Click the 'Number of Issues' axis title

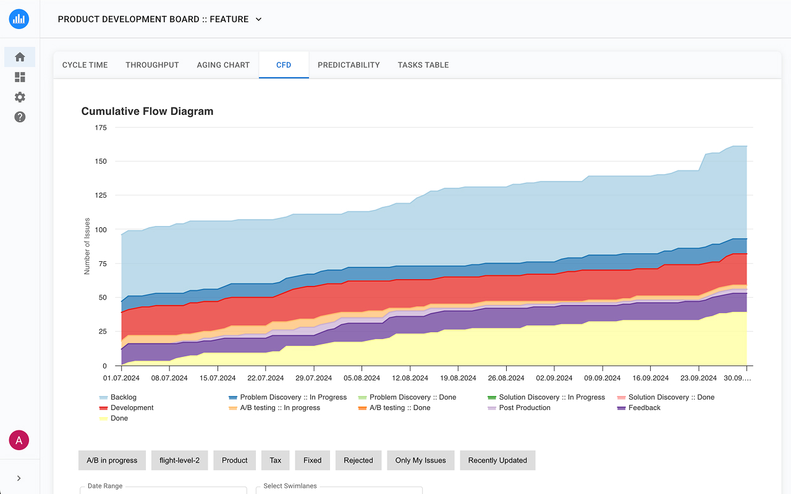87,246
